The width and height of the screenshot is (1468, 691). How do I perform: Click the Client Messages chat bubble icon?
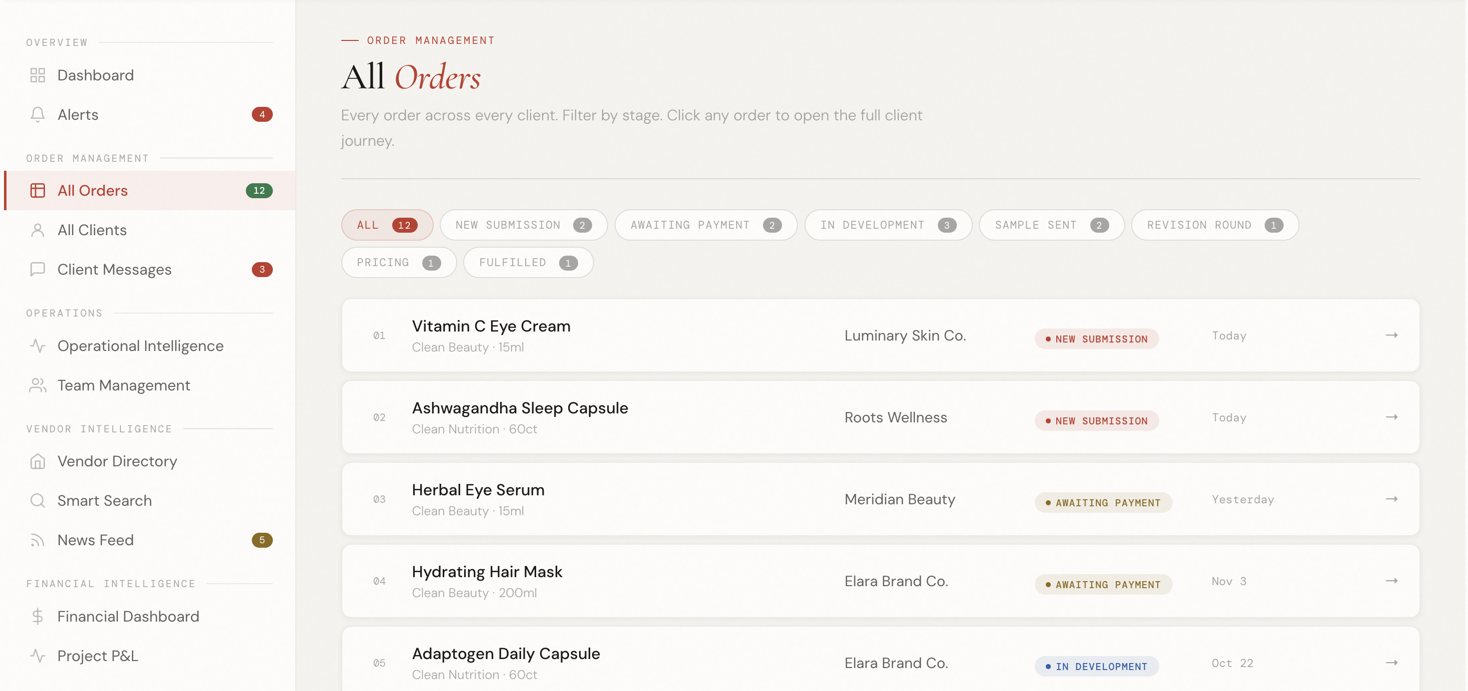click(x=37, y=270)
